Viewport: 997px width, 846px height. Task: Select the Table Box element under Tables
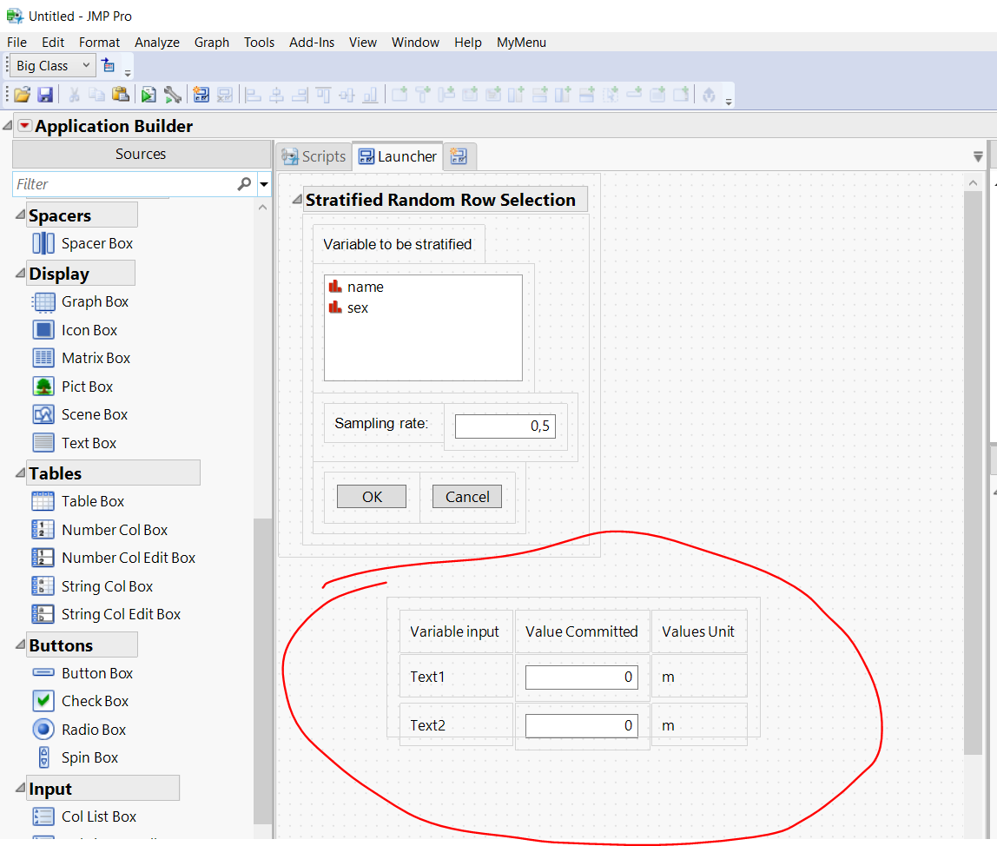91,500
